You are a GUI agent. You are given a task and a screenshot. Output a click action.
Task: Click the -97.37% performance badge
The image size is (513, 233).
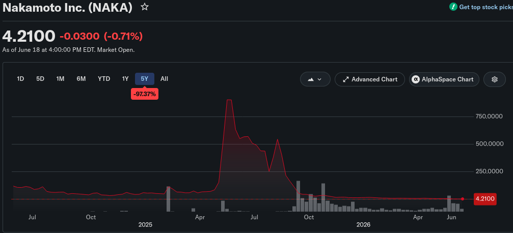click(x=145, y=95)
